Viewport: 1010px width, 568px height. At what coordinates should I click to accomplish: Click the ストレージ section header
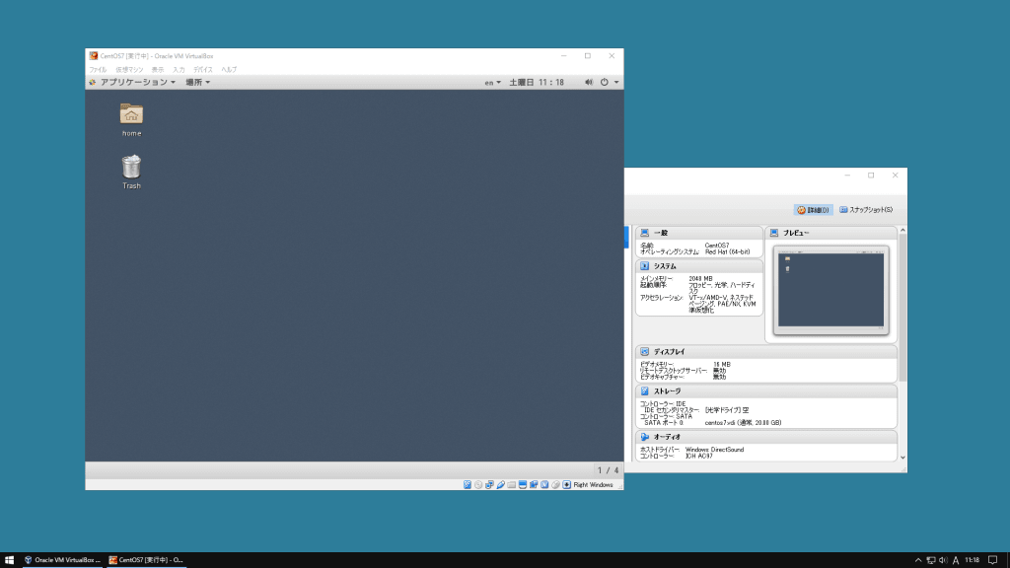point(667,391)
